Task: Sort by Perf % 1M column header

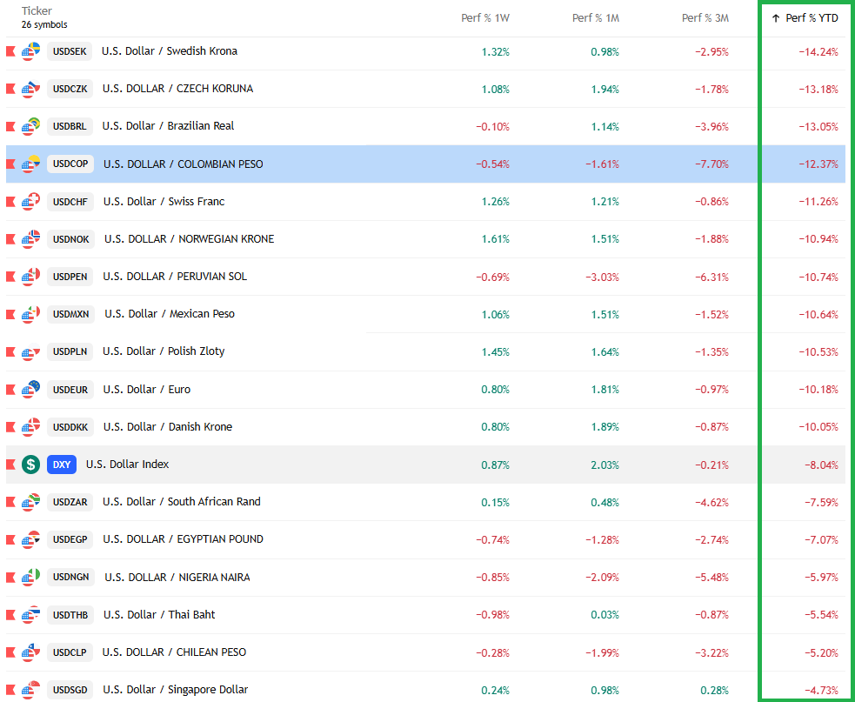Action: pos(596,18)
